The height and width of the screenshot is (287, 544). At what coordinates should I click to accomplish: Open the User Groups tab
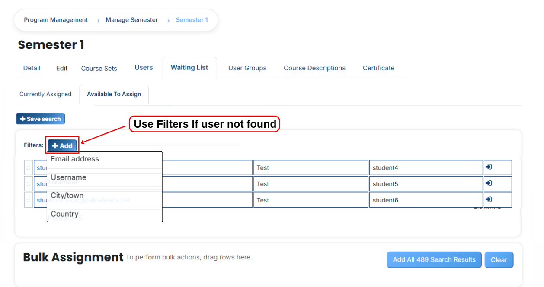(247, 68)
